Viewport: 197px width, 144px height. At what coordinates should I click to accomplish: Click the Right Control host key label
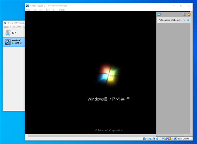[x=183, y=139]
